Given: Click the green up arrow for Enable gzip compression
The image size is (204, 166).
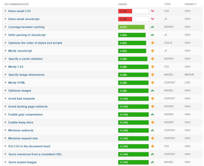Looking at the screenshot, I should tap(153, 114).
